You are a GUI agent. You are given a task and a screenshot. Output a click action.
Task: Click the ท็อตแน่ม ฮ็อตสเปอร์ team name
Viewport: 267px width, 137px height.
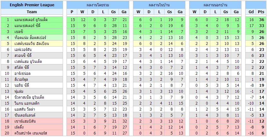click(x=29, y=37)
